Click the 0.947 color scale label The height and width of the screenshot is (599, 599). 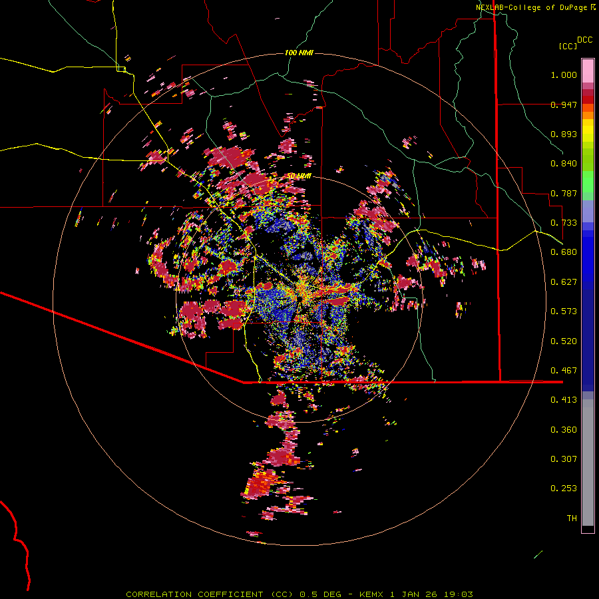[x=564, y=104]
